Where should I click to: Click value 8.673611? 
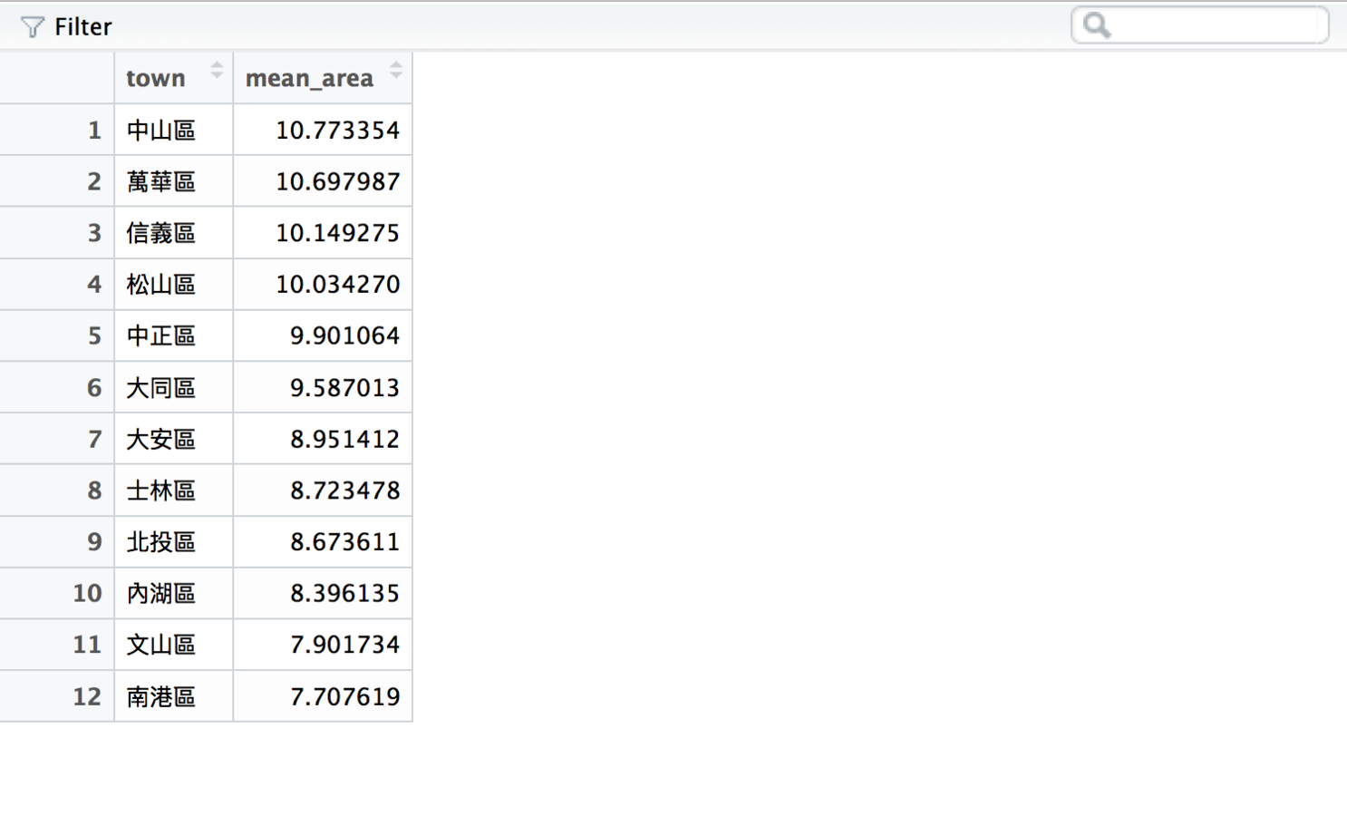tap(345, 542)
